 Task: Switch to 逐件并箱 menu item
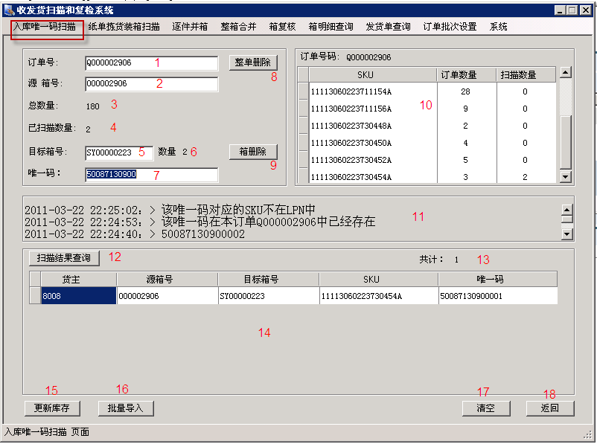[190, 27]
